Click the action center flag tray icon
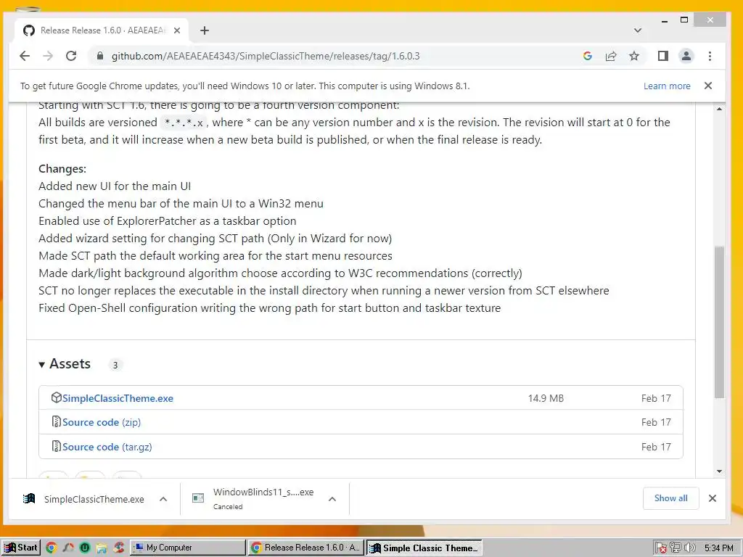 pyautogui.click(x=662, y=548)
